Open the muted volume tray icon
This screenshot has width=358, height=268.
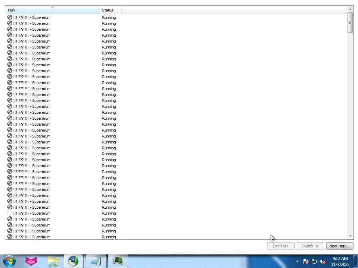click(323, 261)
